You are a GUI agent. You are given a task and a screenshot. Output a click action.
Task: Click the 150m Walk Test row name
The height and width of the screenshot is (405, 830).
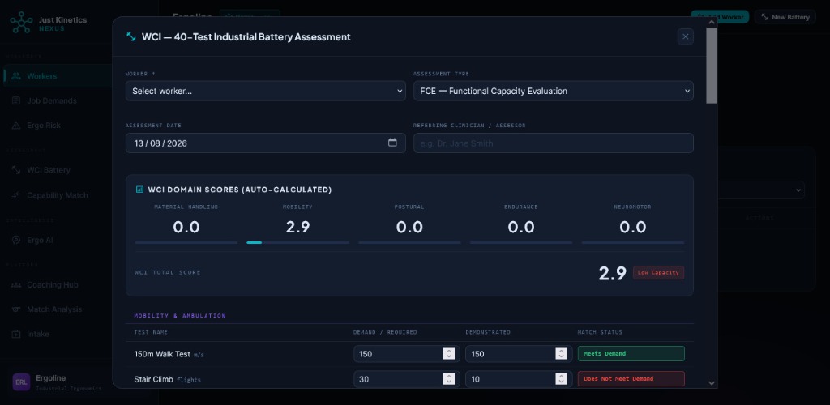point(162,354)
